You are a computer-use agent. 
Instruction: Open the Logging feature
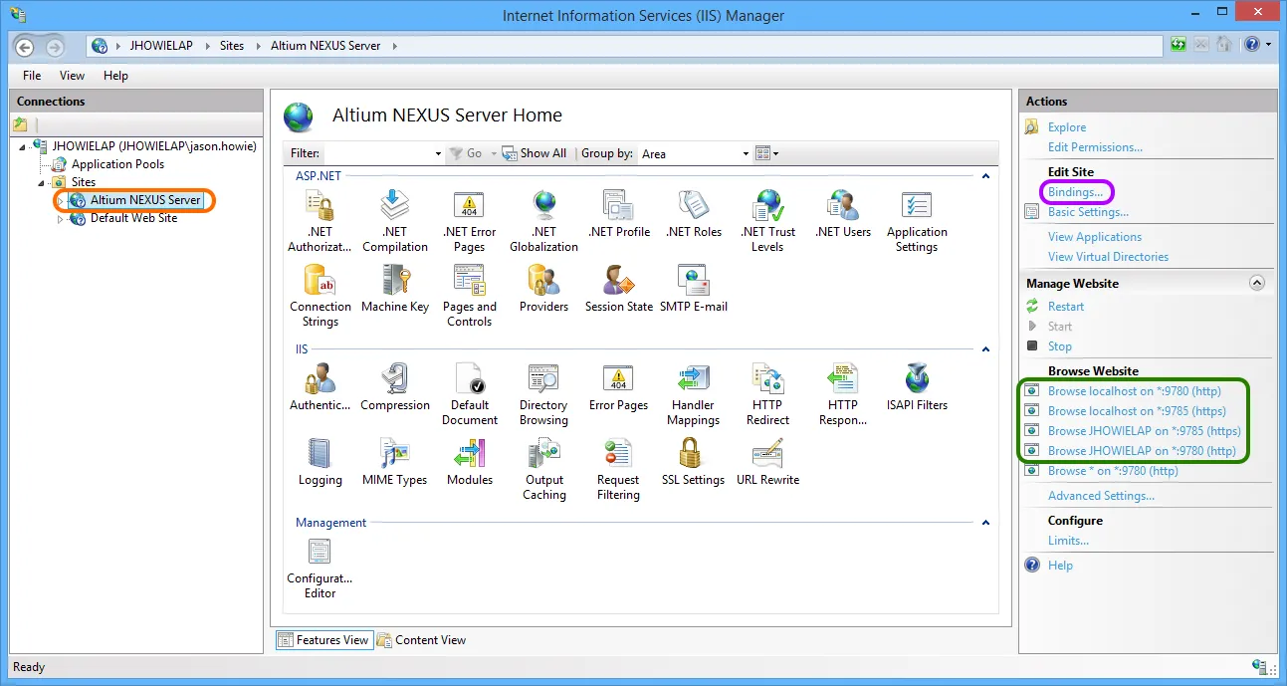point(320,462)
